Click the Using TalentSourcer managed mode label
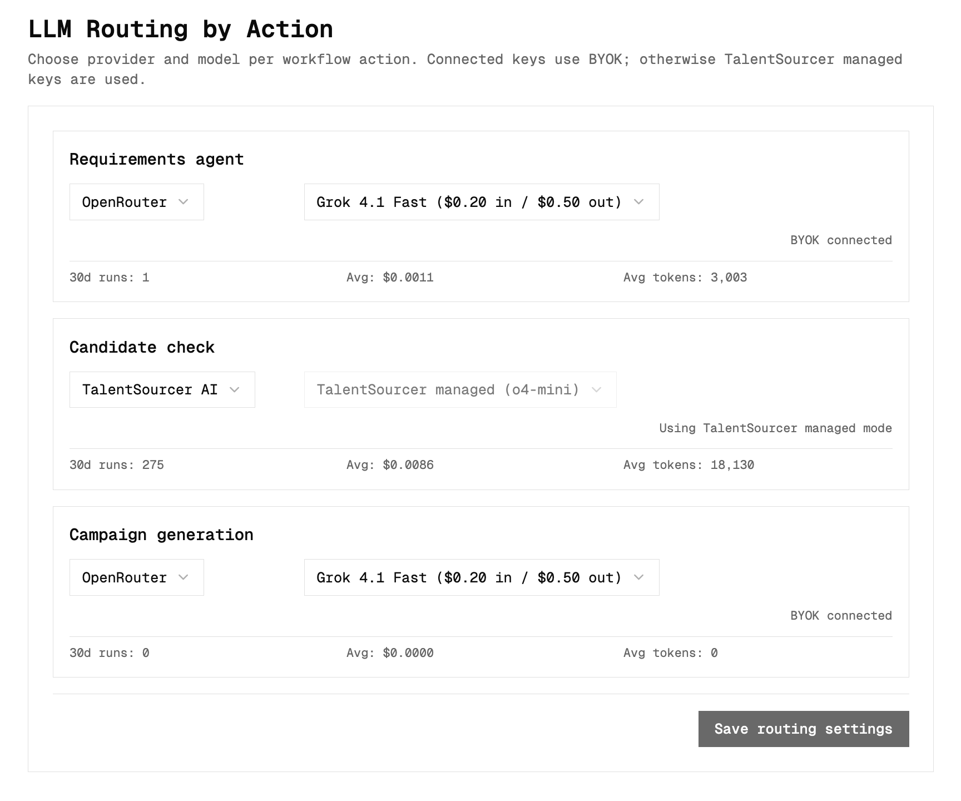The image size is (961, 801). [x=775, y=428]
